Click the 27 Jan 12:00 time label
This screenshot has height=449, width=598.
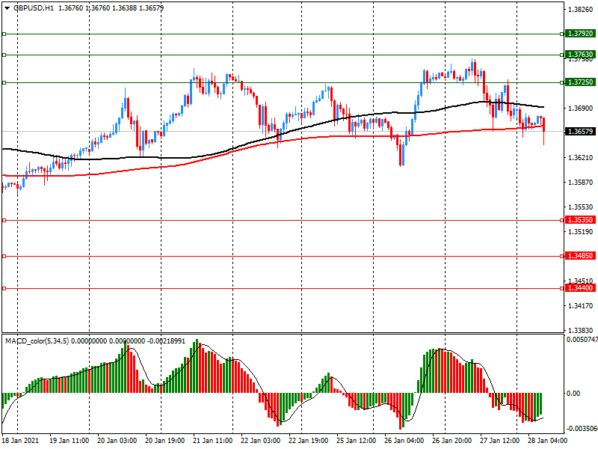(x=499, y=440)
